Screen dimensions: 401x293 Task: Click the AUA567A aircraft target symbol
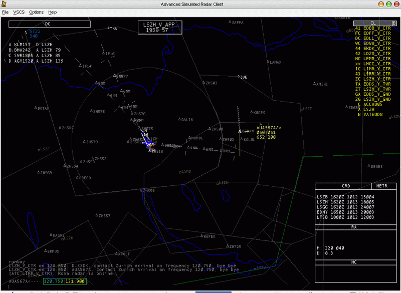pyautogui.click(x=240, y=132)
